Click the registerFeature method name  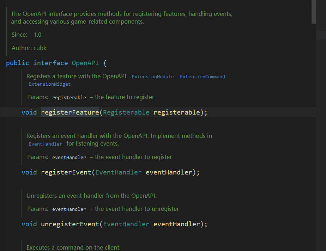click(x=70, y=112)
